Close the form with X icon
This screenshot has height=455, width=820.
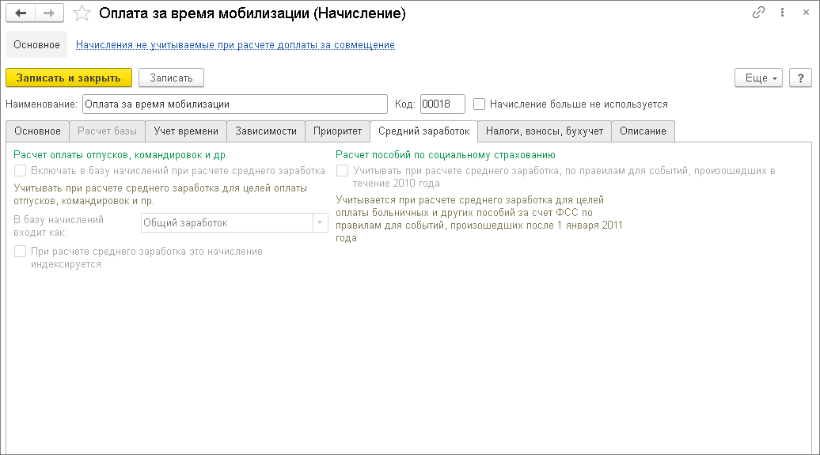point(804,13)
